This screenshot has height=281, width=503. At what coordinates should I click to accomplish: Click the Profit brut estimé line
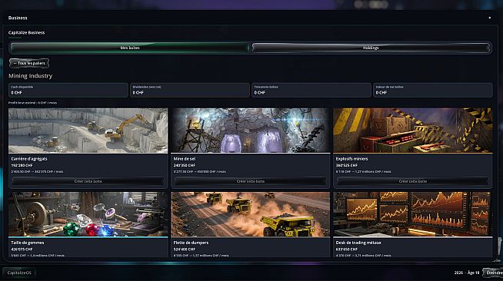[33, 103]
